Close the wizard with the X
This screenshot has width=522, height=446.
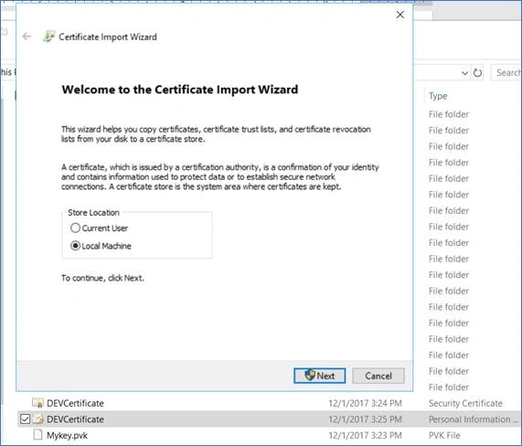click(400, 15)
